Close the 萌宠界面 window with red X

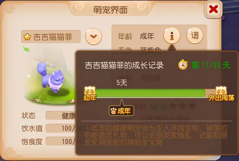pos(213,9)
